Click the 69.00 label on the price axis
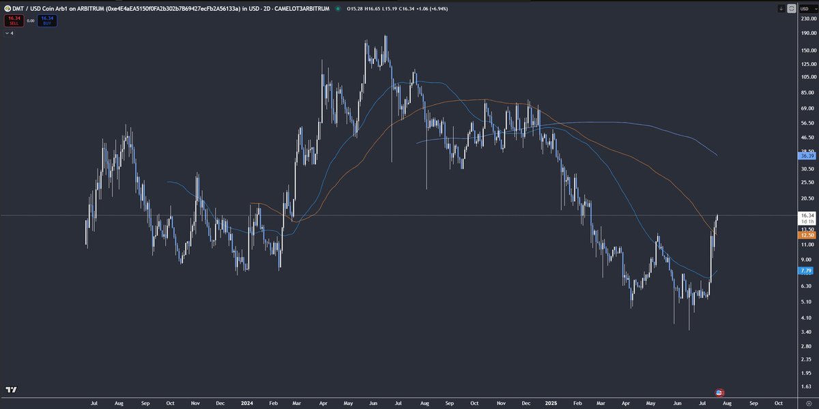This screenshot has width=819, height=409. pyautogui.click(x=807, y=108)
